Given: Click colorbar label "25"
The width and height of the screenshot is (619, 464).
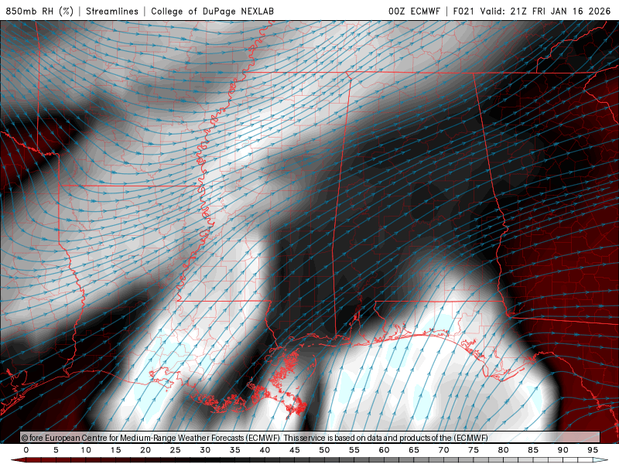Looking at the screenshot, I should coord(176,450).
